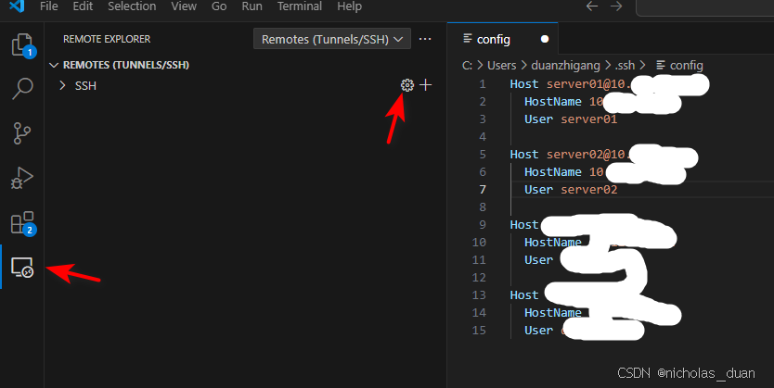The height and width of the screenshot is (388, 774).
Task: Open Remote Explorer more actions ellipsis
Action: point(425,39)
